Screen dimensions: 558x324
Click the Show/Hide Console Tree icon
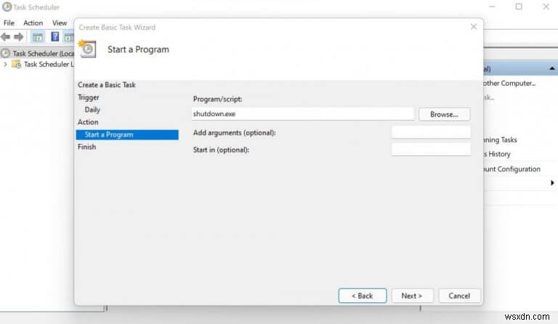[x=37, y=36]
